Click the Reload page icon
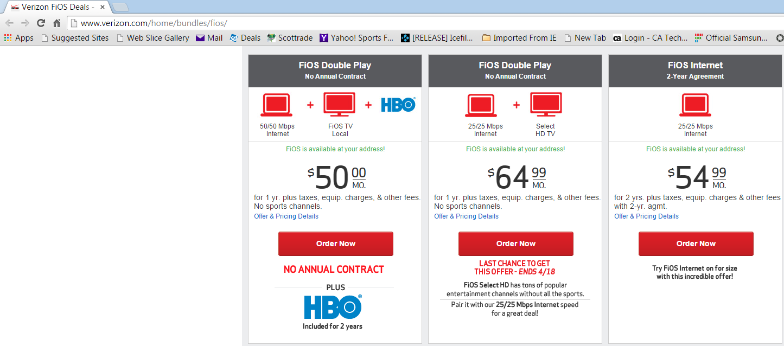 [41, 23]
